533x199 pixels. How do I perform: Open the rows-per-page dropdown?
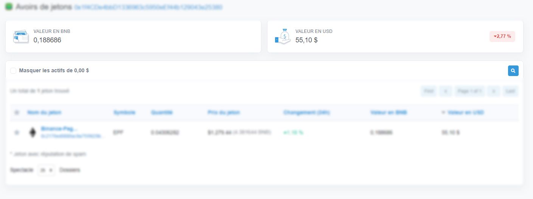(46, 170)
